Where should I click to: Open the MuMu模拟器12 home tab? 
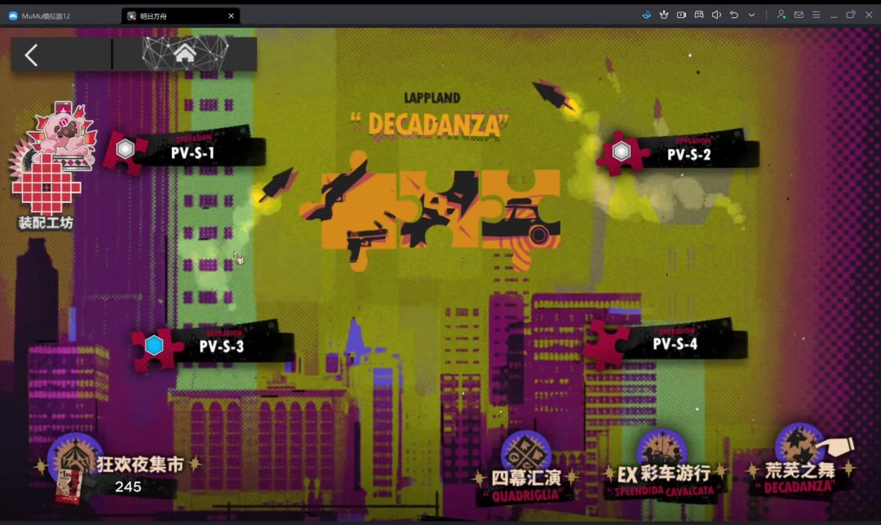click(x=39, y=15)
